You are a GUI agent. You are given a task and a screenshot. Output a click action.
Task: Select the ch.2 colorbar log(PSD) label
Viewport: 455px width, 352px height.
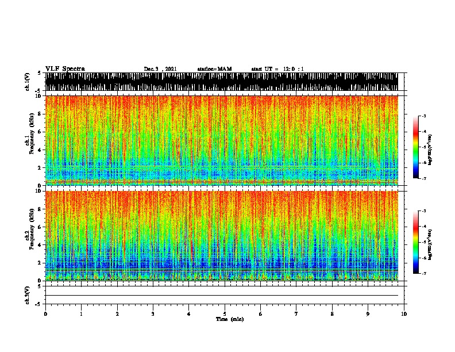[x=430, y=245]
